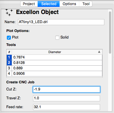
Task: Click the Diameter column header
Action: coord(55,52)
